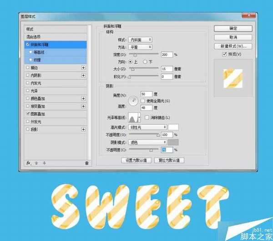Click the plus icon beside 渐变叠加
The height and width of the screenshot is (241, 273).
click(83, 106)
